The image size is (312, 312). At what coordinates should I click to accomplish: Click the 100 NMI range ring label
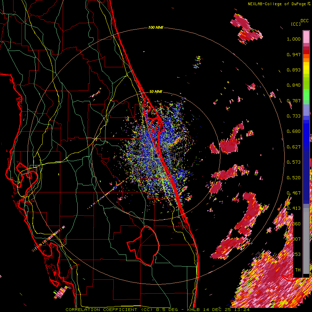(156, 27)
